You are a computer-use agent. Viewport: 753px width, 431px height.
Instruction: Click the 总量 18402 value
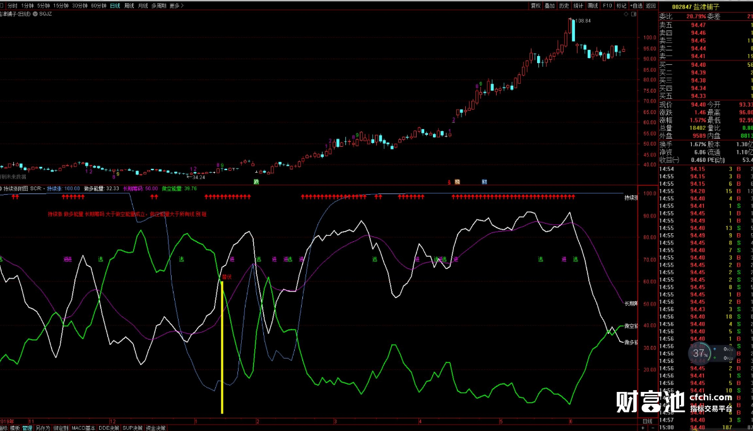tap(698, 128)
